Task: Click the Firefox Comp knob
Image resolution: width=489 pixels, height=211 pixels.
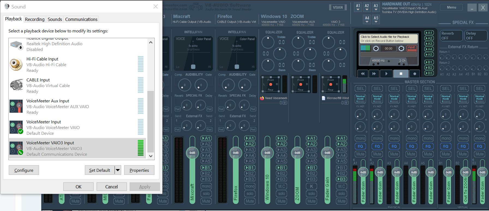Action: point(228,85)
